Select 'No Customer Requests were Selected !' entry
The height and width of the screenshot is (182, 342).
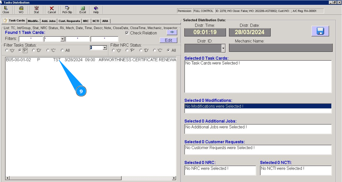point(220,148)
